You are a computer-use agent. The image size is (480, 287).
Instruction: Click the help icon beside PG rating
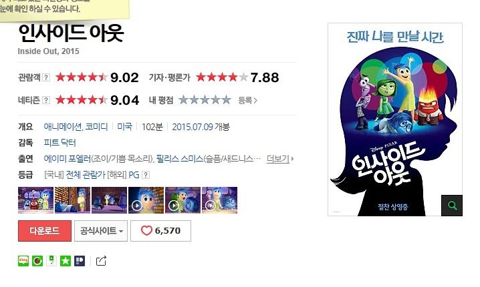point(146,175)
